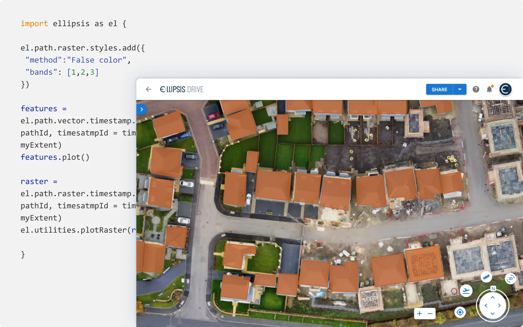The width and height of the screenshot is (523, 327).
Task: Open the SHARE dropdown arrow
Action: point(460,89)
